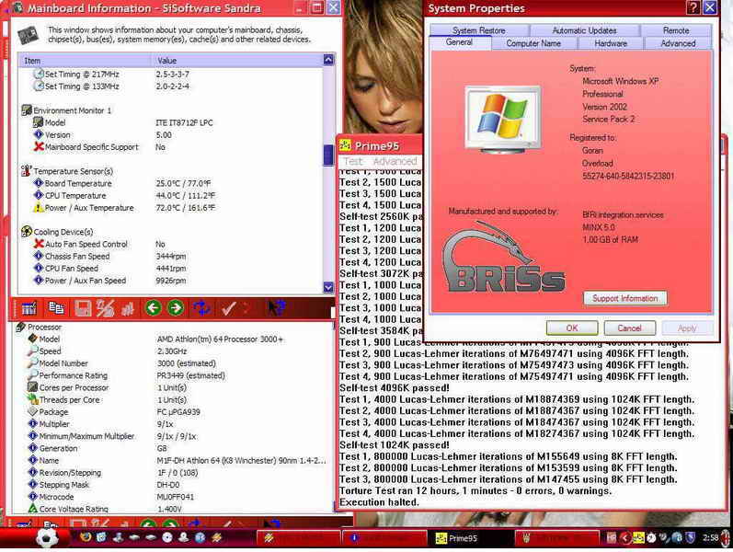
Task: Open the Test menu in Prime95
Action: [352, 161]
